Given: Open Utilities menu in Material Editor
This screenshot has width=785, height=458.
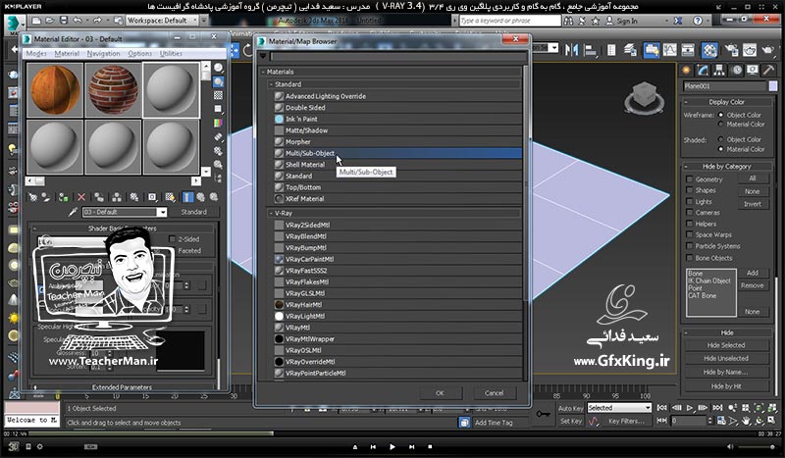Looking at the screenshot, I should coord(171,54).
